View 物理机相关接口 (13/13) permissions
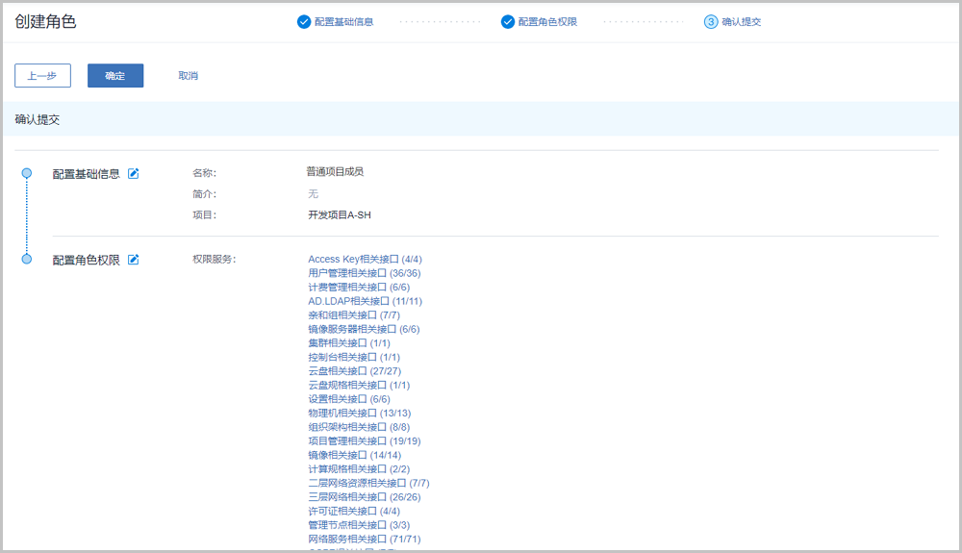Viewport: 962px width, 553px height. click(359, 414)
